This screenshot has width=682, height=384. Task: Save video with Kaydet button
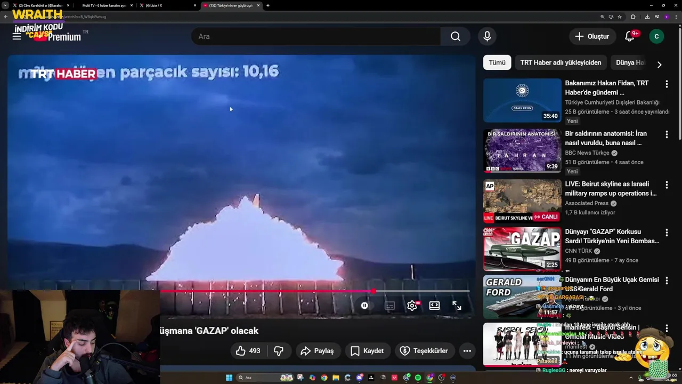point(367,350)
